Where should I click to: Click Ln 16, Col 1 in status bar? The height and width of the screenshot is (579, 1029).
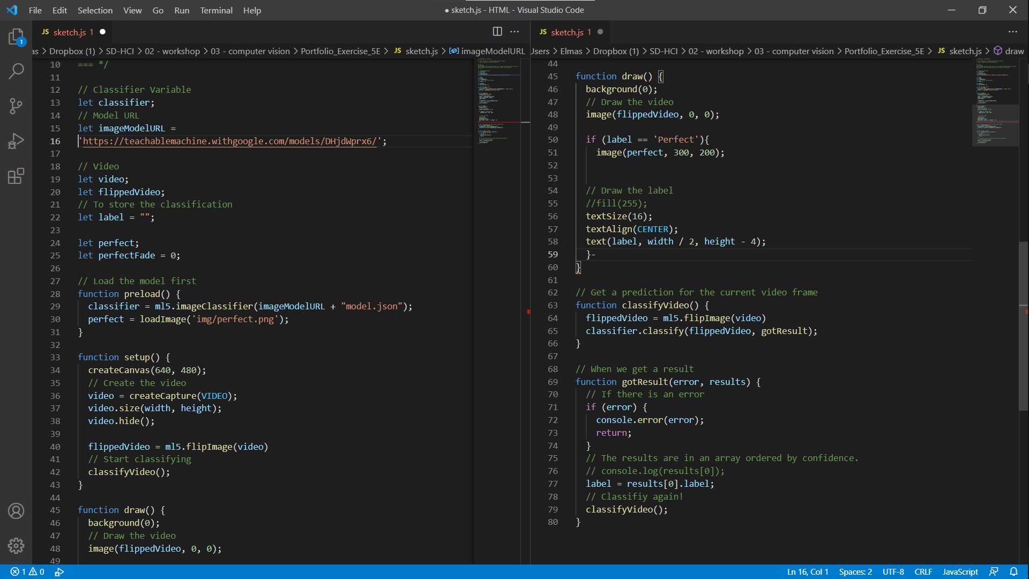pyautogui.click(x=808, y=572)
